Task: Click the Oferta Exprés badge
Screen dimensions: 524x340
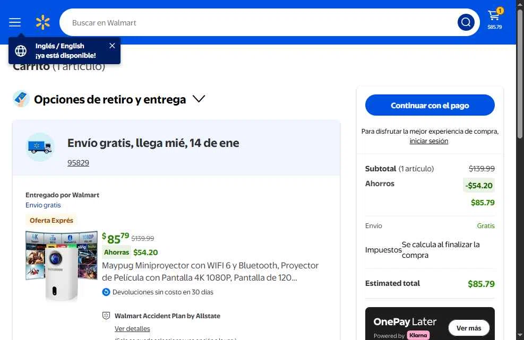Action: (51, 221)
